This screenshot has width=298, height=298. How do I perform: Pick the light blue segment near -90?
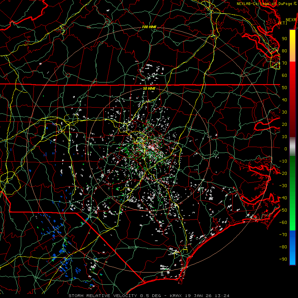point(292,259)
